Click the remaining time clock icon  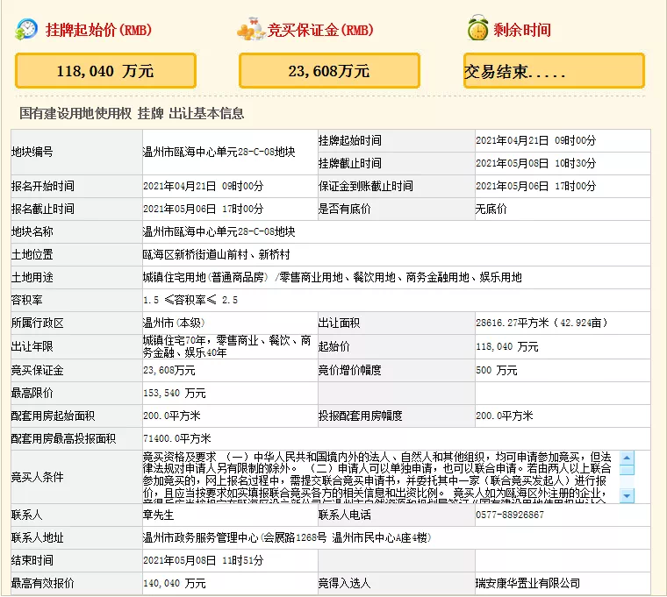pyautogui.click(x=477, y=28)
